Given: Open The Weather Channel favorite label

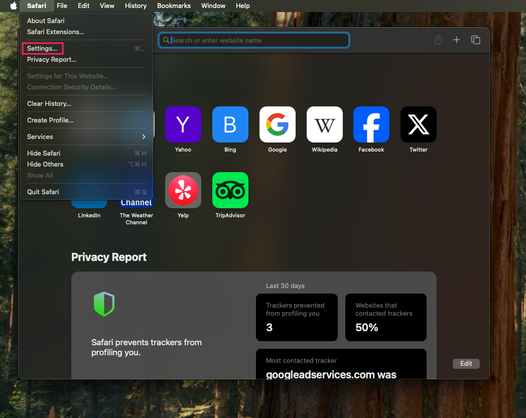Looking at the screenshot, I should pos(136,219).
